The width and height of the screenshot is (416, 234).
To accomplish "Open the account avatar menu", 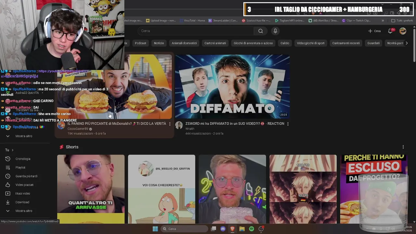I will 403,31.
